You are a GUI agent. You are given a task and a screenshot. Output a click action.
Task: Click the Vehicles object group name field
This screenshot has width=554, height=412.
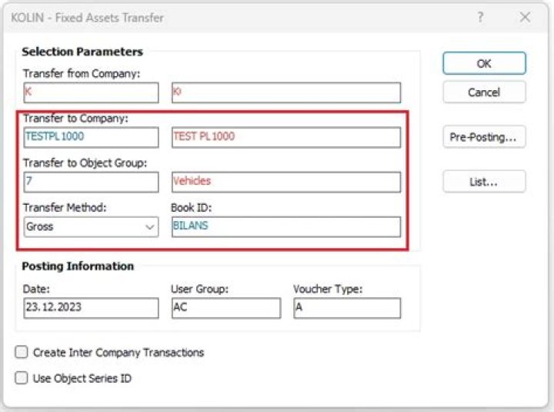pyautogui.click(x=285, y=182)
